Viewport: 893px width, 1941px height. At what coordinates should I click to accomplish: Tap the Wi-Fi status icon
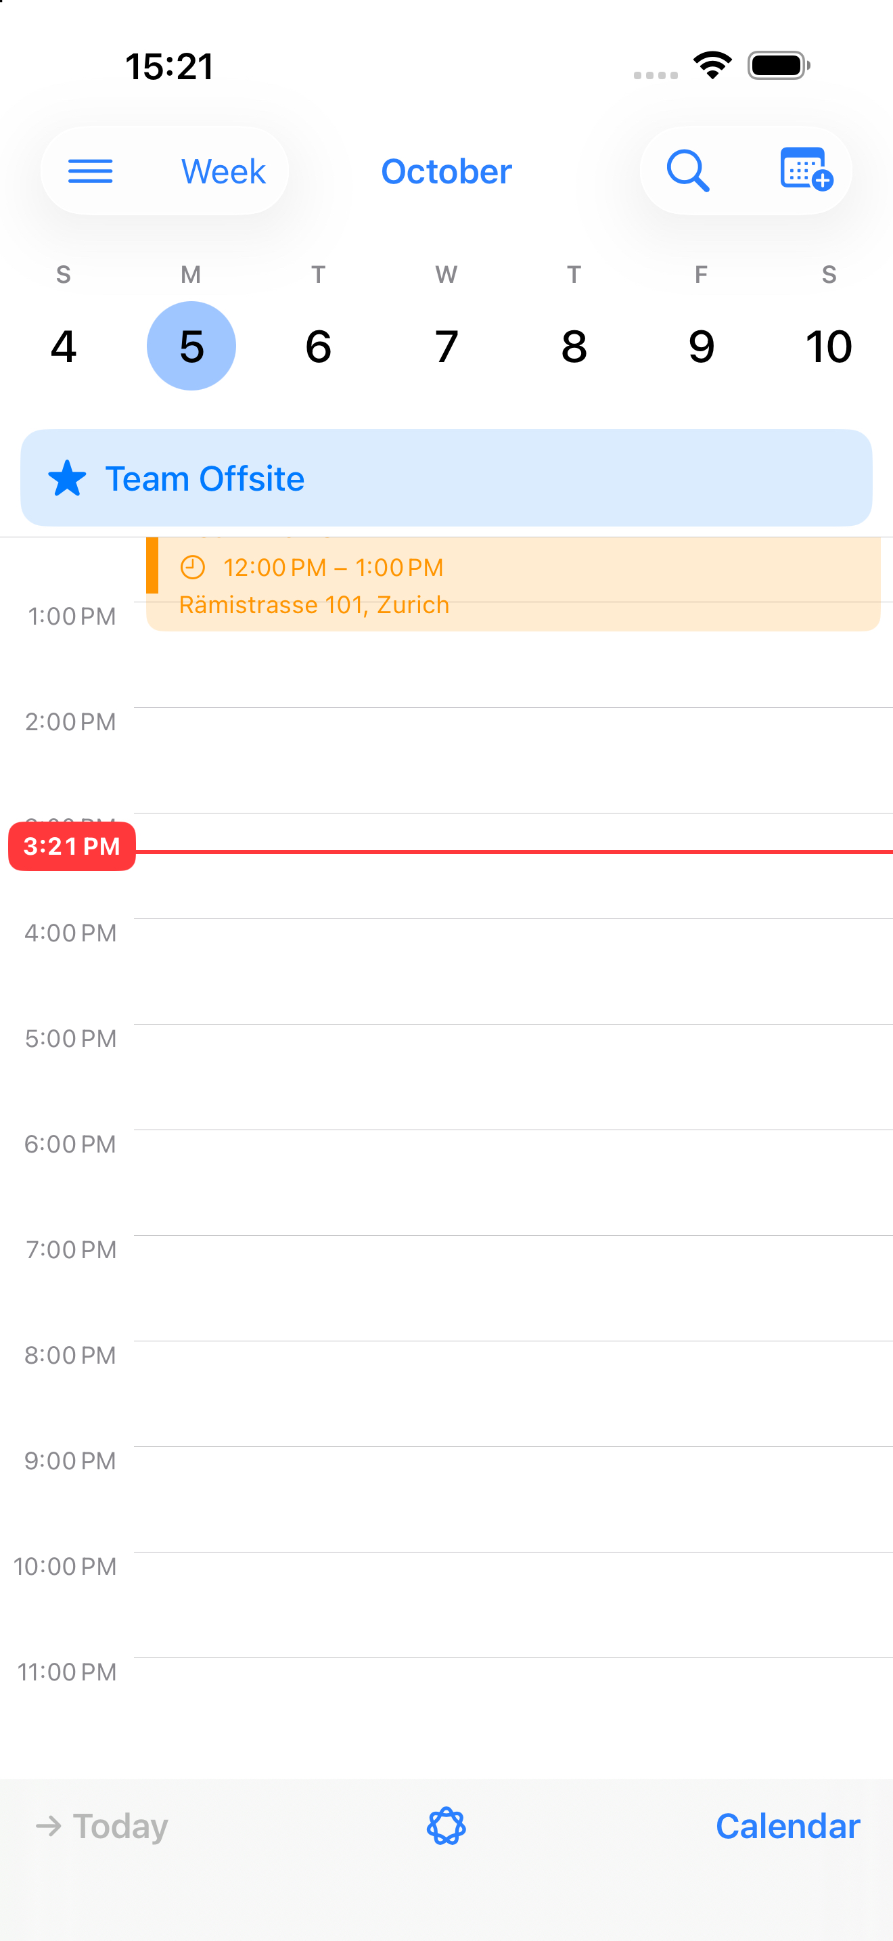(x=712, y=66)
